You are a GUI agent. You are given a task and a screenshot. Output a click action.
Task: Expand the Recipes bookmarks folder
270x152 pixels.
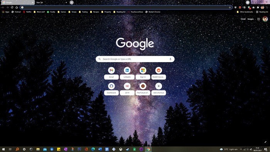pos(94,12)
